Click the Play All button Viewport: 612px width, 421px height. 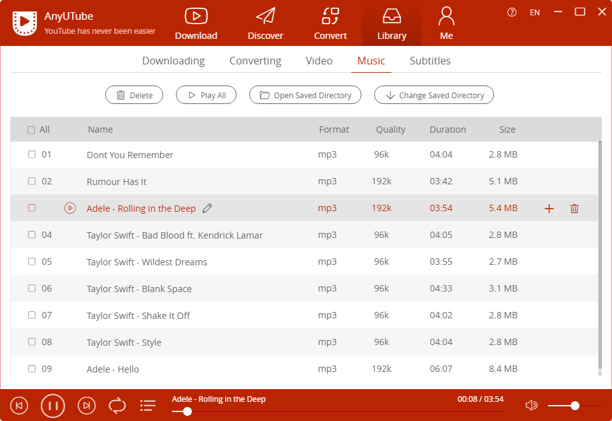[x=206, y=95]
